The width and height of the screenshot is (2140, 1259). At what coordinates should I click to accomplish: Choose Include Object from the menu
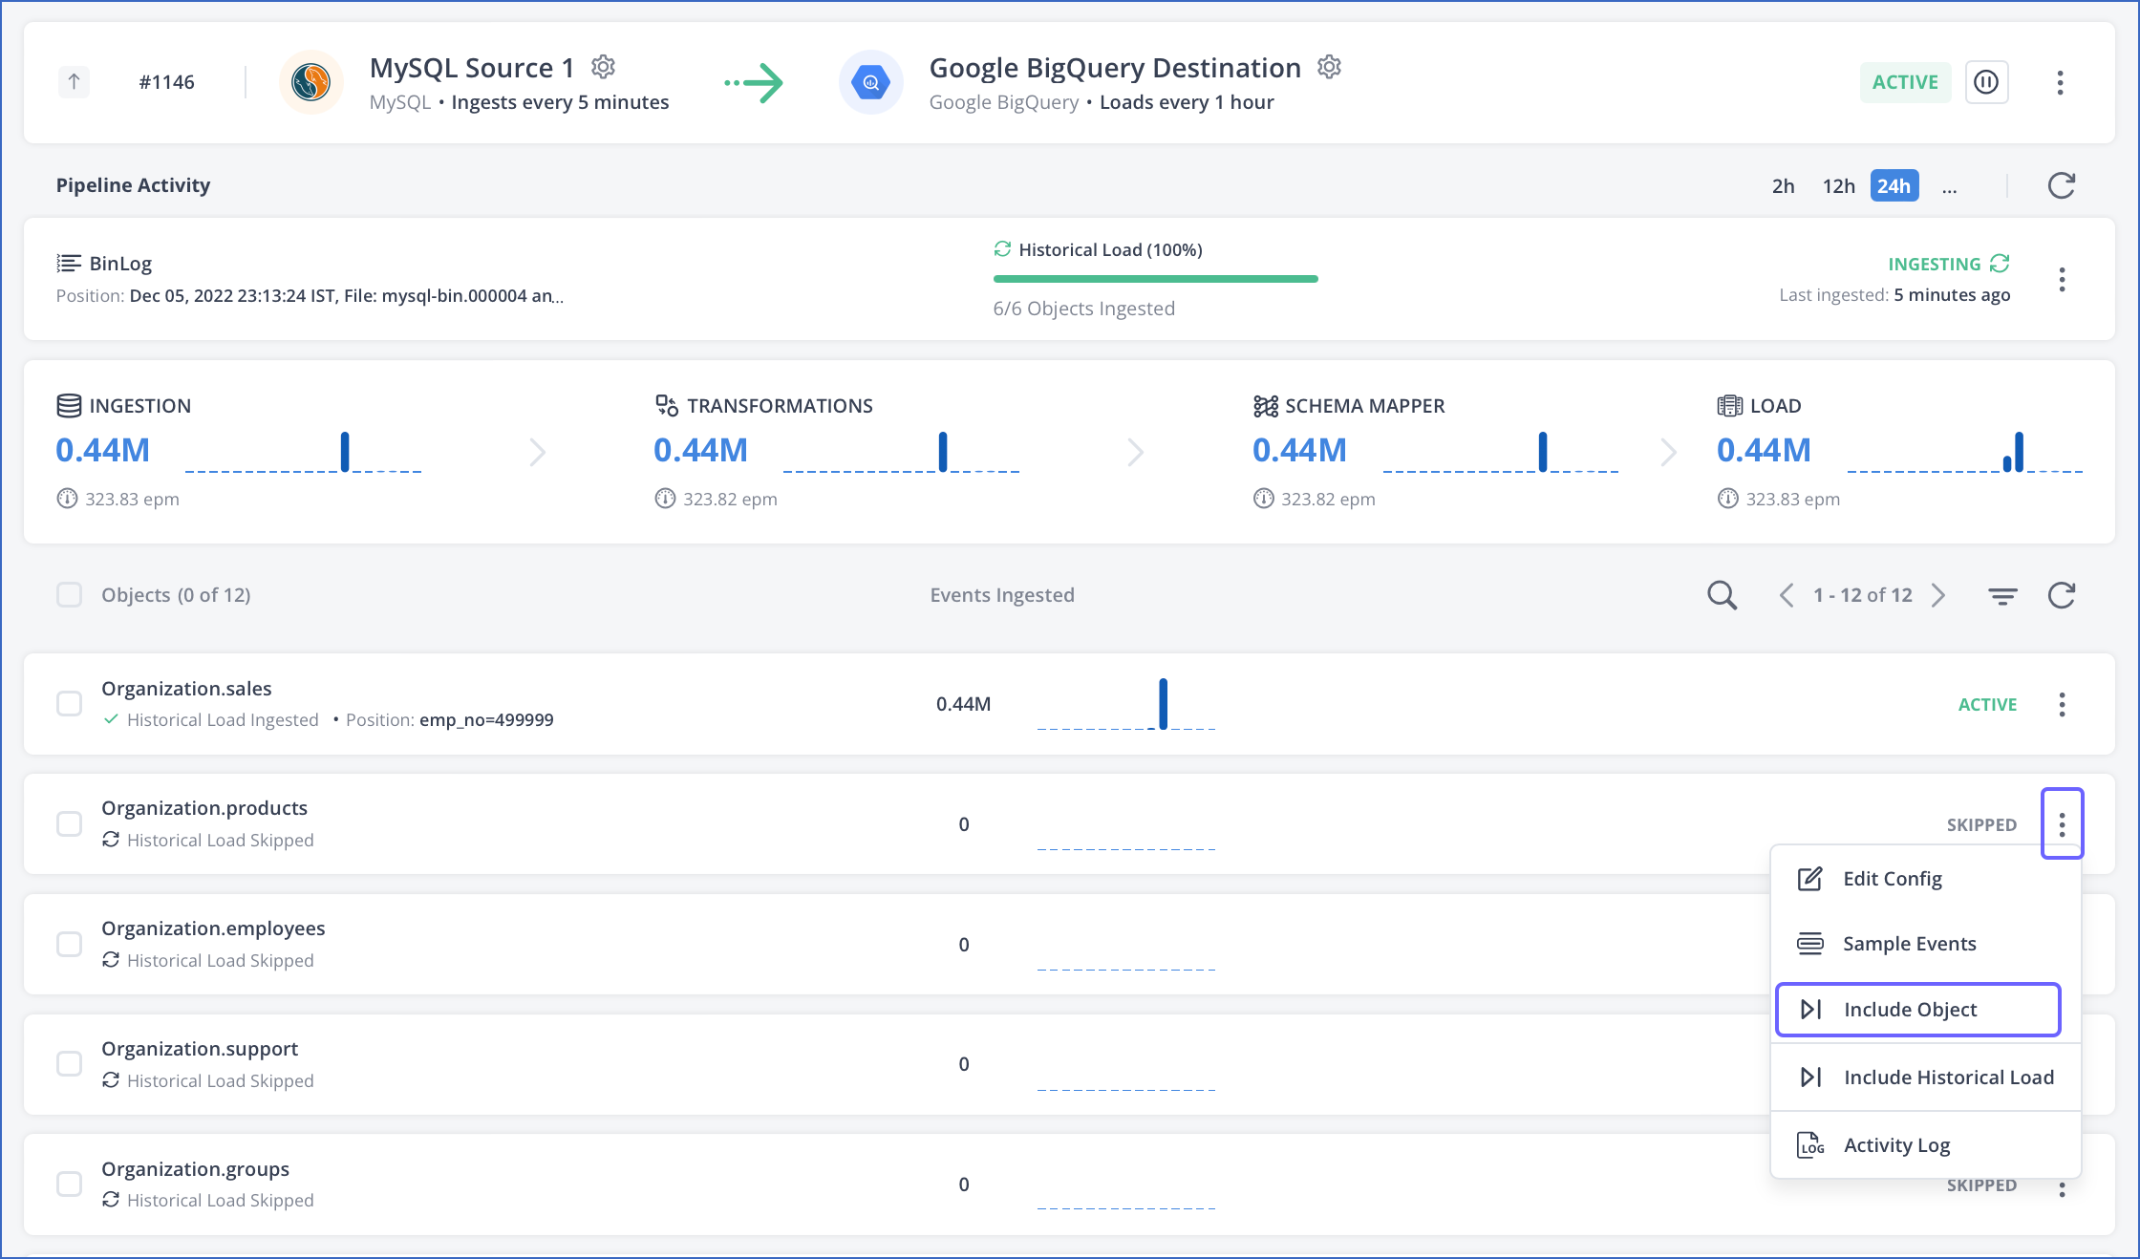[1917, 1009]
